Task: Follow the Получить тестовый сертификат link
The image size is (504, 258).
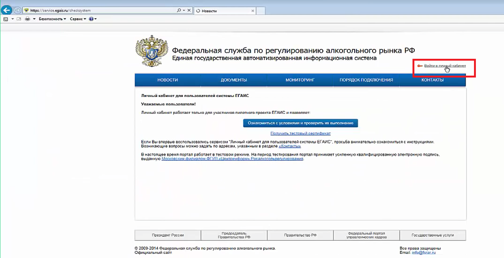Action: pyautogui.click(x=300, y=133)
